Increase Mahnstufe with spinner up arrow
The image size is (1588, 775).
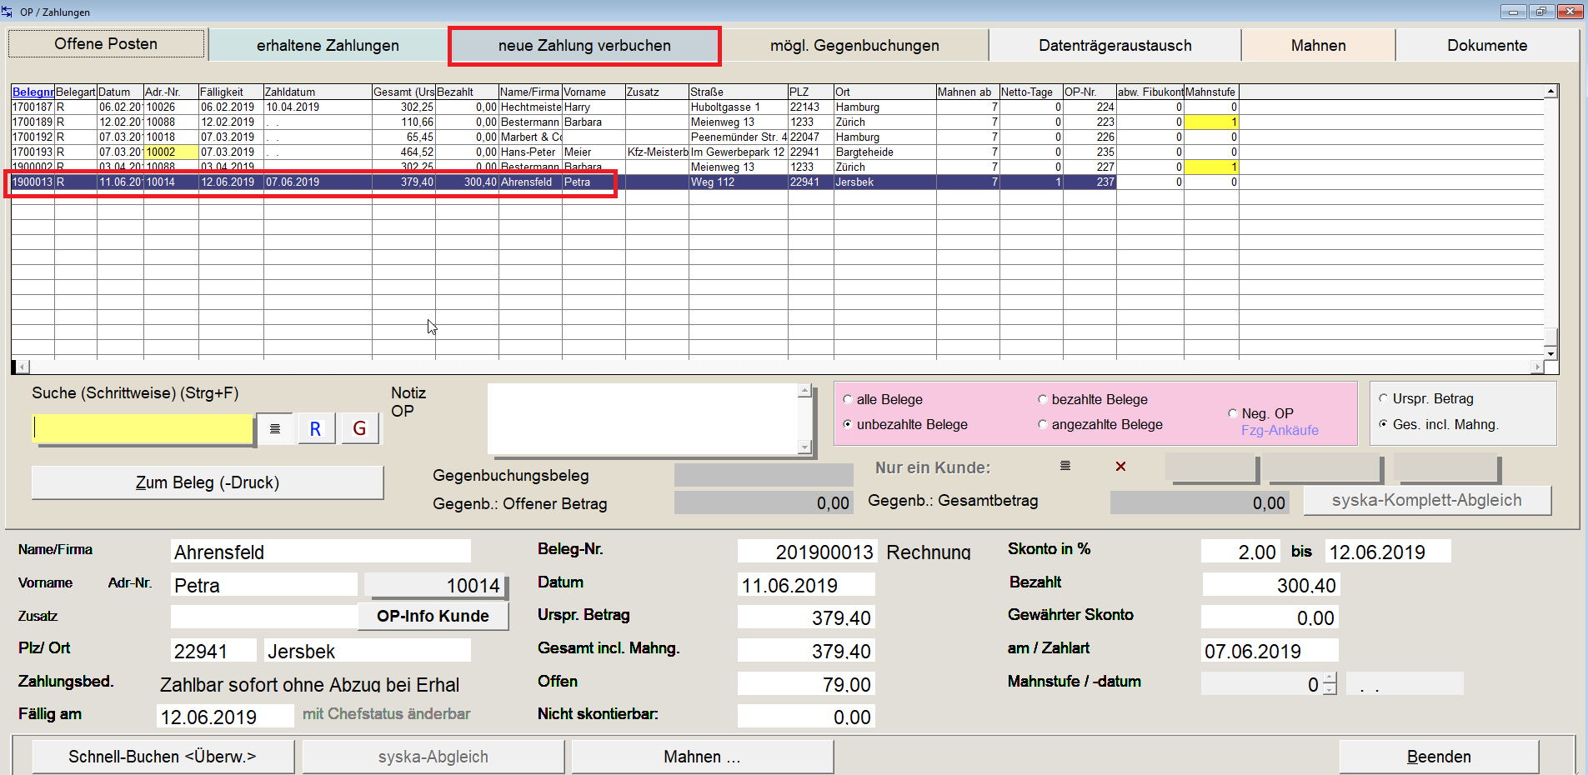click(1330, 678)
